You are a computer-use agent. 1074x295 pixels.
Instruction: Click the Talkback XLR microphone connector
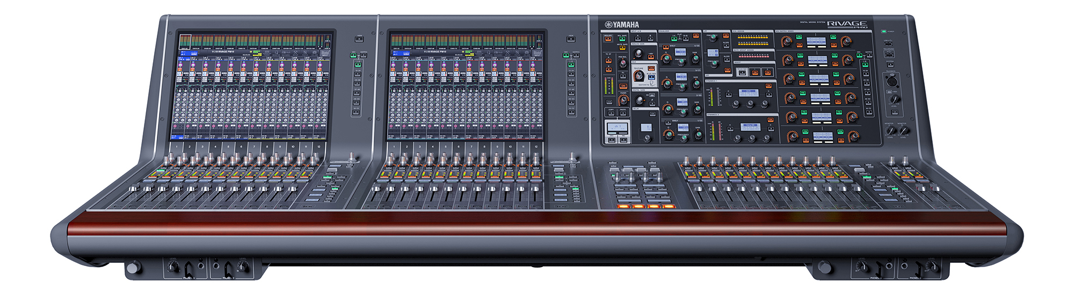pos(891,82)
